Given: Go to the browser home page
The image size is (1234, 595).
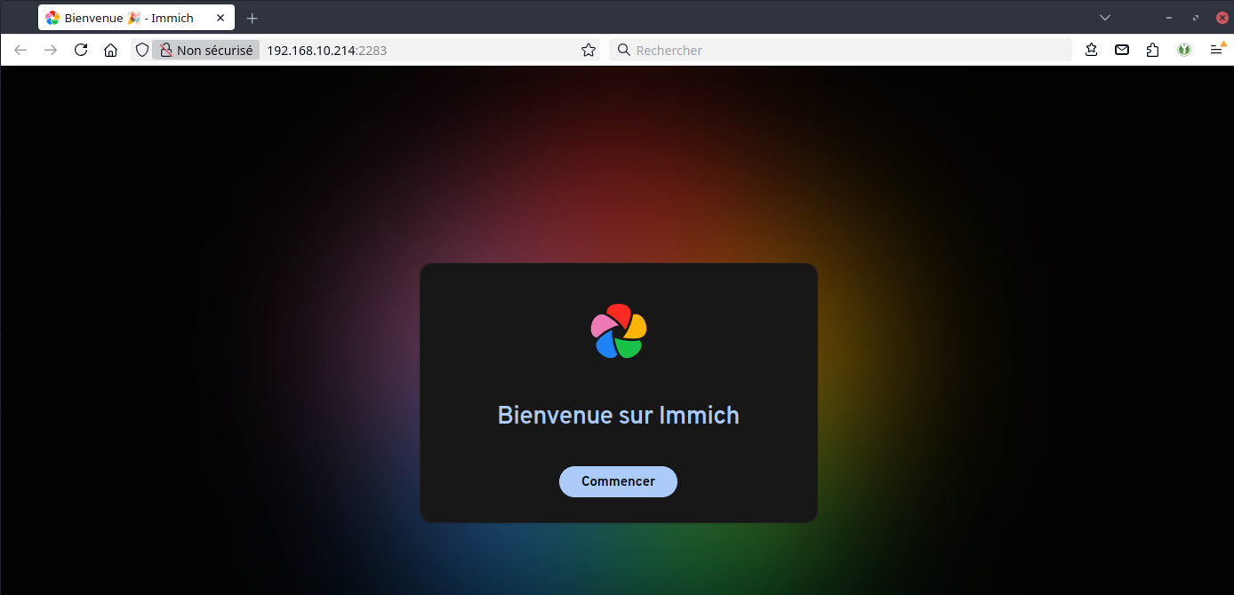Looking at the screenshot, I should (110, 51).
